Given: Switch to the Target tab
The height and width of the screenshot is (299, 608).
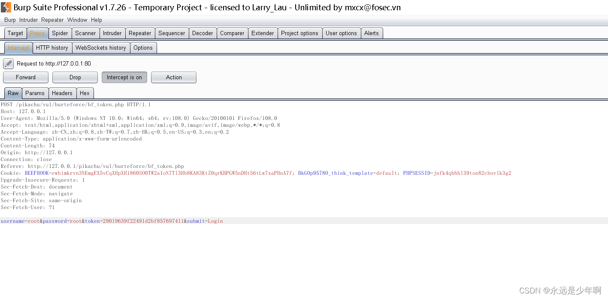Looking at the screenshot, I should 15,33.
